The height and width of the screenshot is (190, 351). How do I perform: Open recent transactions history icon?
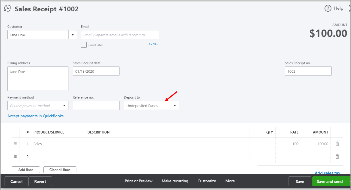click(8, 9)
